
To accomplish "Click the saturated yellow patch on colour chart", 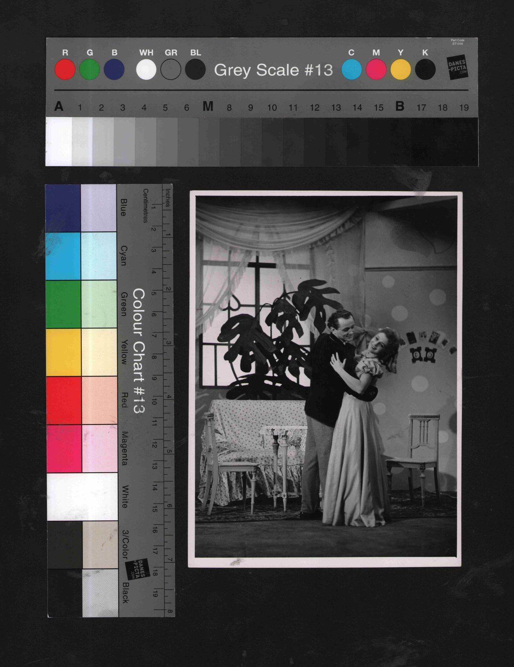I will pyautogui.click(x=63, y=352).
